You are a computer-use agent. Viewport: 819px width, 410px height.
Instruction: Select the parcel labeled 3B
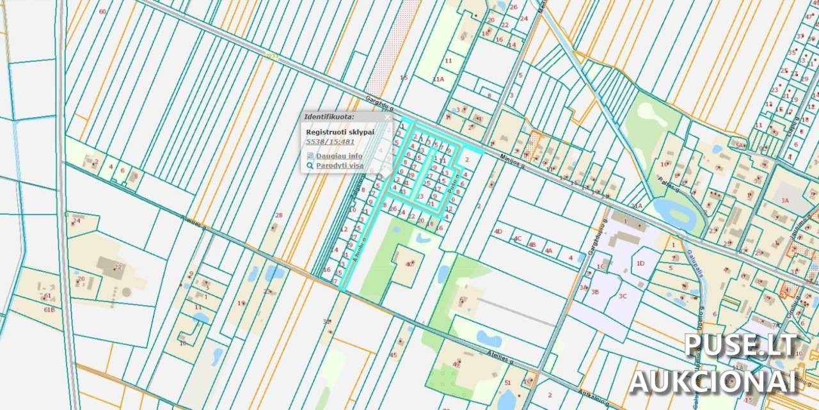click(594, 292)
